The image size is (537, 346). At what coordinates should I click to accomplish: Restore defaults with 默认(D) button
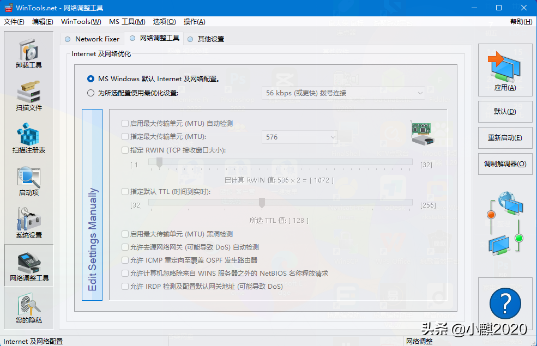505,112
